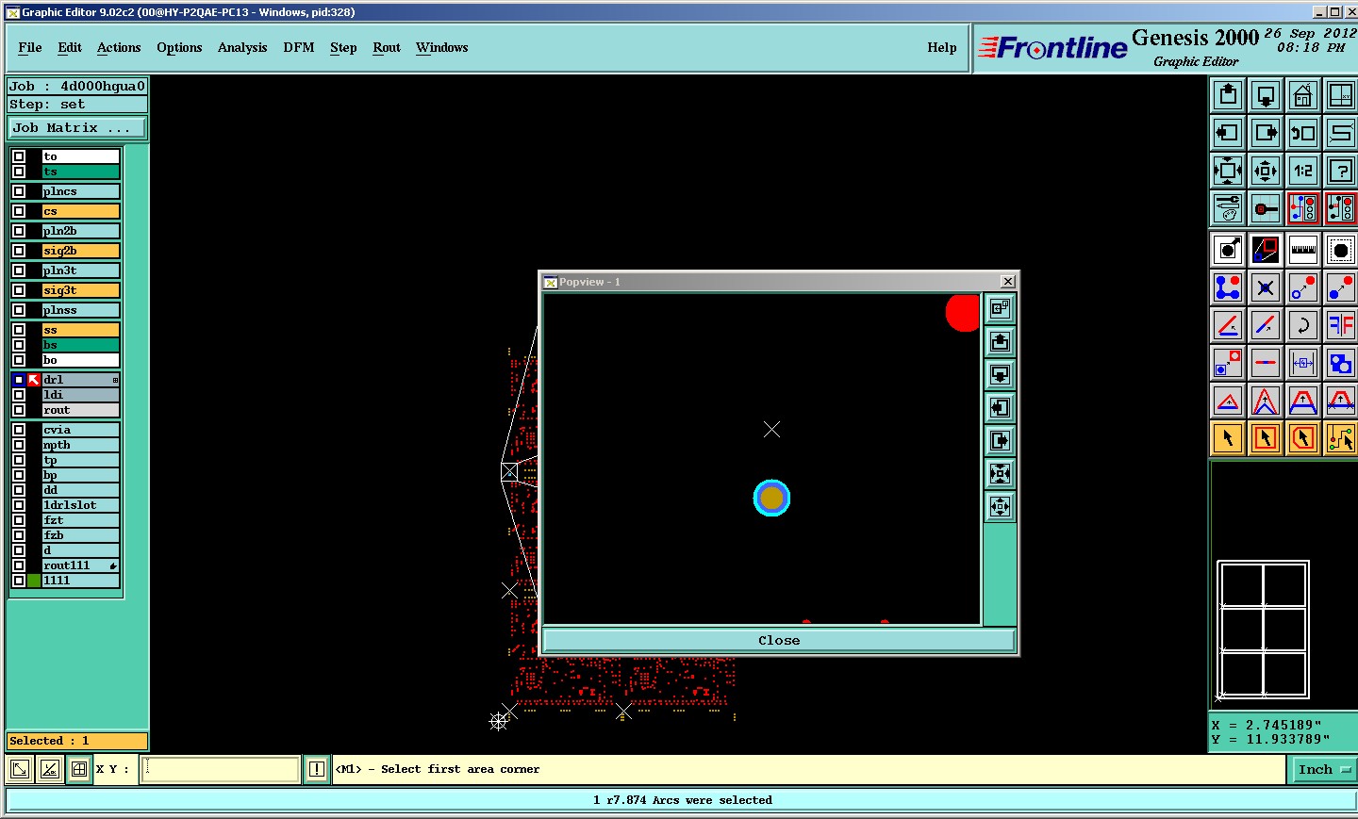Viewport: 1358px width, 819px height.
Task: Toggle the checkbox for layer 'to'
Action: pyautogui.click(x=19, y=156)
